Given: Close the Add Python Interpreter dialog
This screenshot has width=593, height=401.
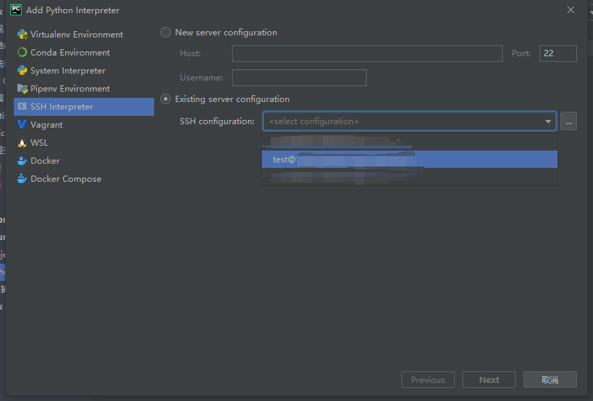Looking at the screenshot, I should click(x=571, y=10).
